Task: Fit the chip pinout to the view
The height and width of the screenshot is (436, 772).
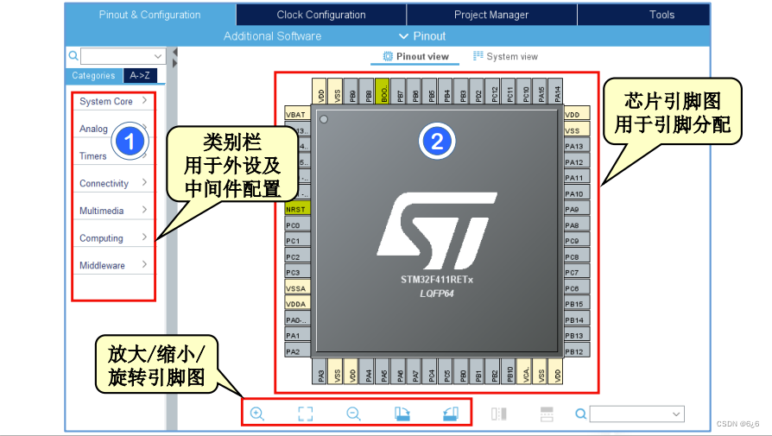Action: 305,414
